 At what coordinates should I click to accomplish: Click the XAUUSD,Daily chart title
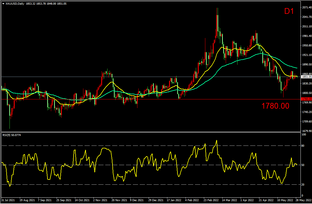[15, 4]
